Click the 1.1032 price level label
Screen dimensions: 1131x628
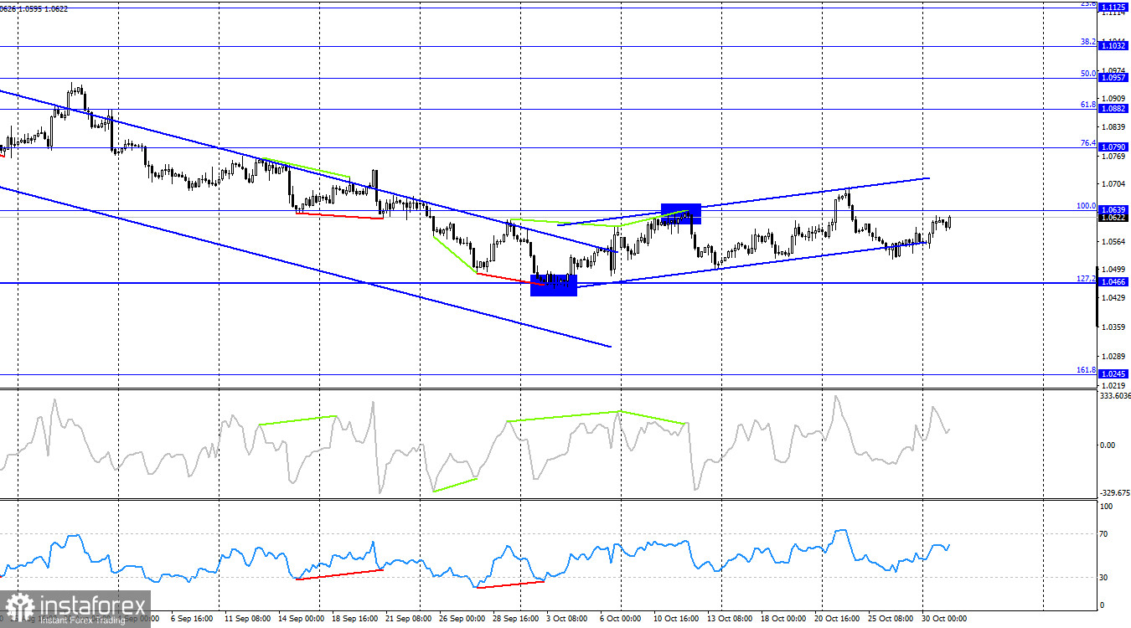[x=1113, y=47]
